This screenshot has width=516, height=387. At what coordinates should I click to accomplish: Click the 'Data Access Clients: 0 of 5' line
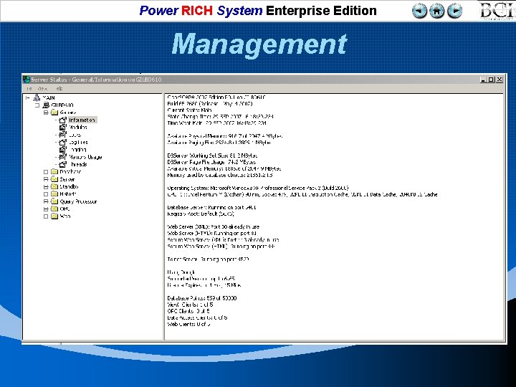coord(197,317)
